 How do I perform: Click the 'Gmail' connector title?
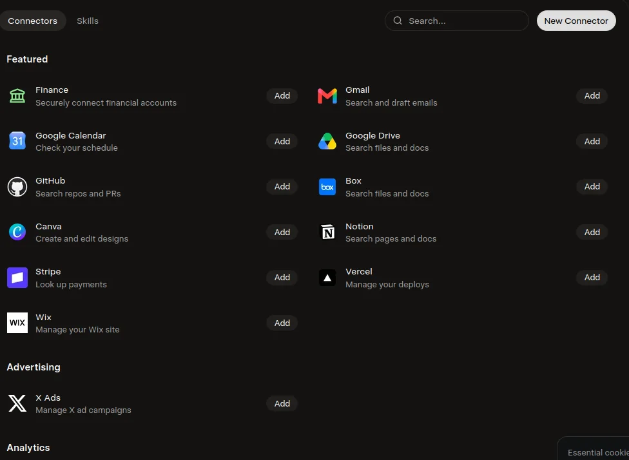(x=358, y=90)
